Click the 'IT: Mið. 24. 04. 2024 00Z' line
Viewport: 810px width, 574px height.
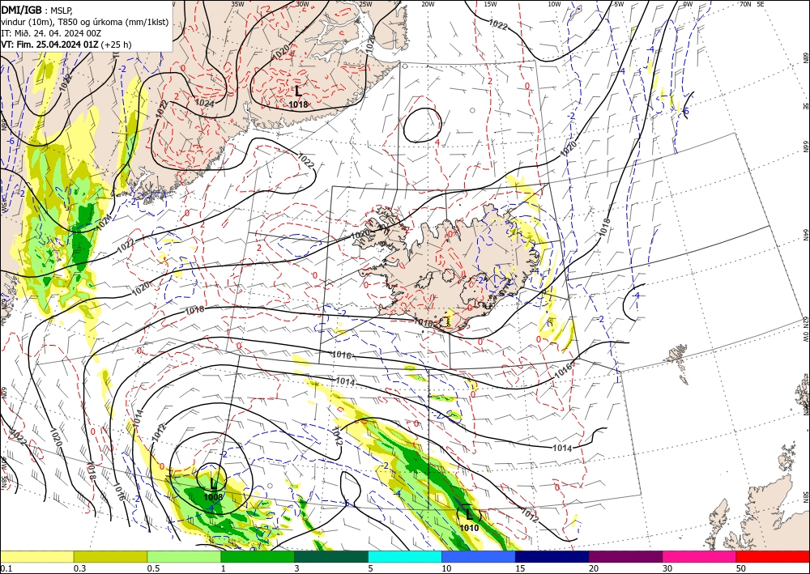[x=51, y=33]
